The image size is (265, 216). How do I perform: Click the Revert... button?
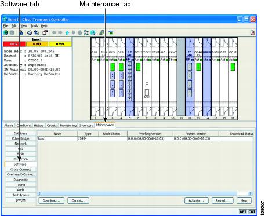tap(222, 200)
